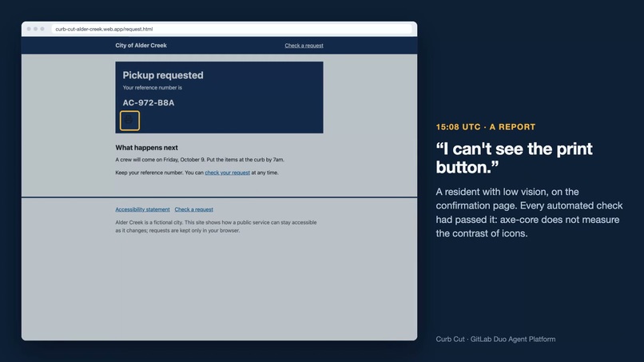Screen dimensions: 644x362
Task: Open the header 'Check a request' link
Action: point(304,46)
